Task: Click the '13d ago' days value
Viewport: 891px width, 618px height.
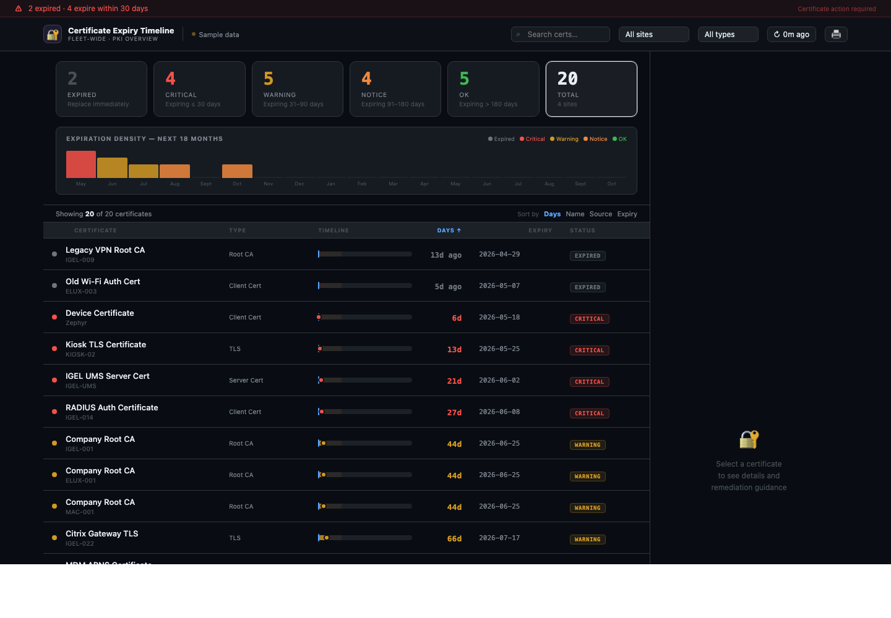Action: pos(446,255)
